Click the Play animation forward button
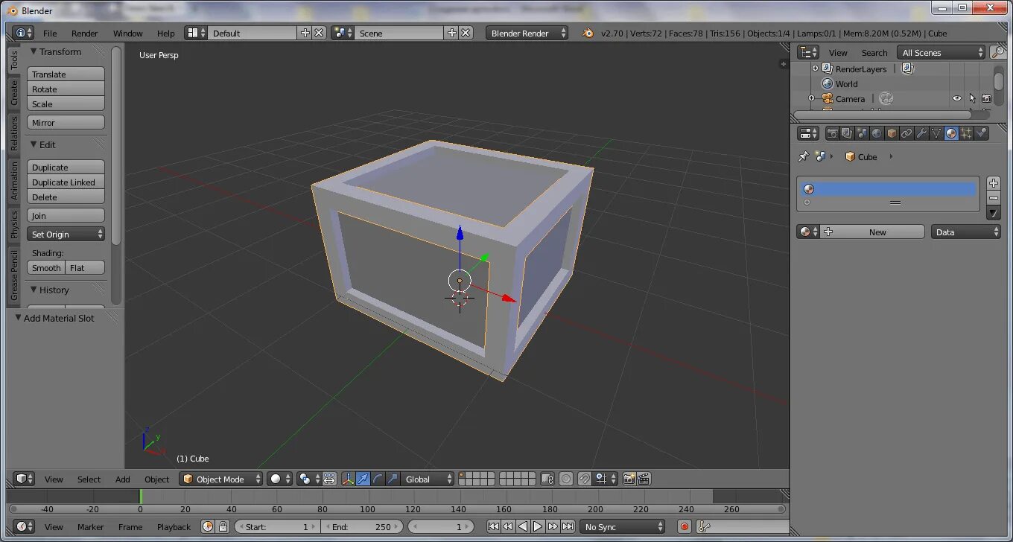This screenshot has width=1013, height=542. pos(537,526)
